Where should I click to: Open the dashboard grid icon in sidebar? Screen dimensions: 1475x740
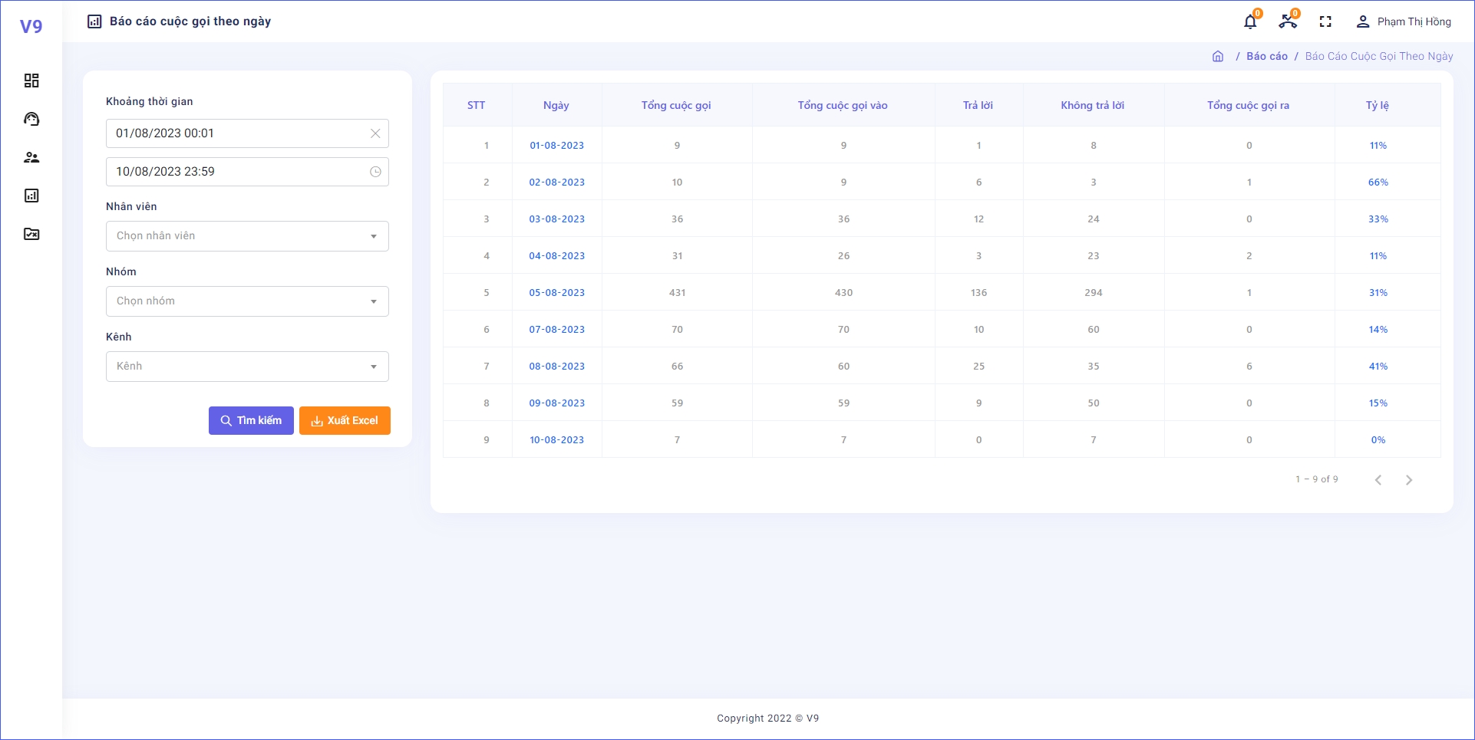tap(31, 81)
